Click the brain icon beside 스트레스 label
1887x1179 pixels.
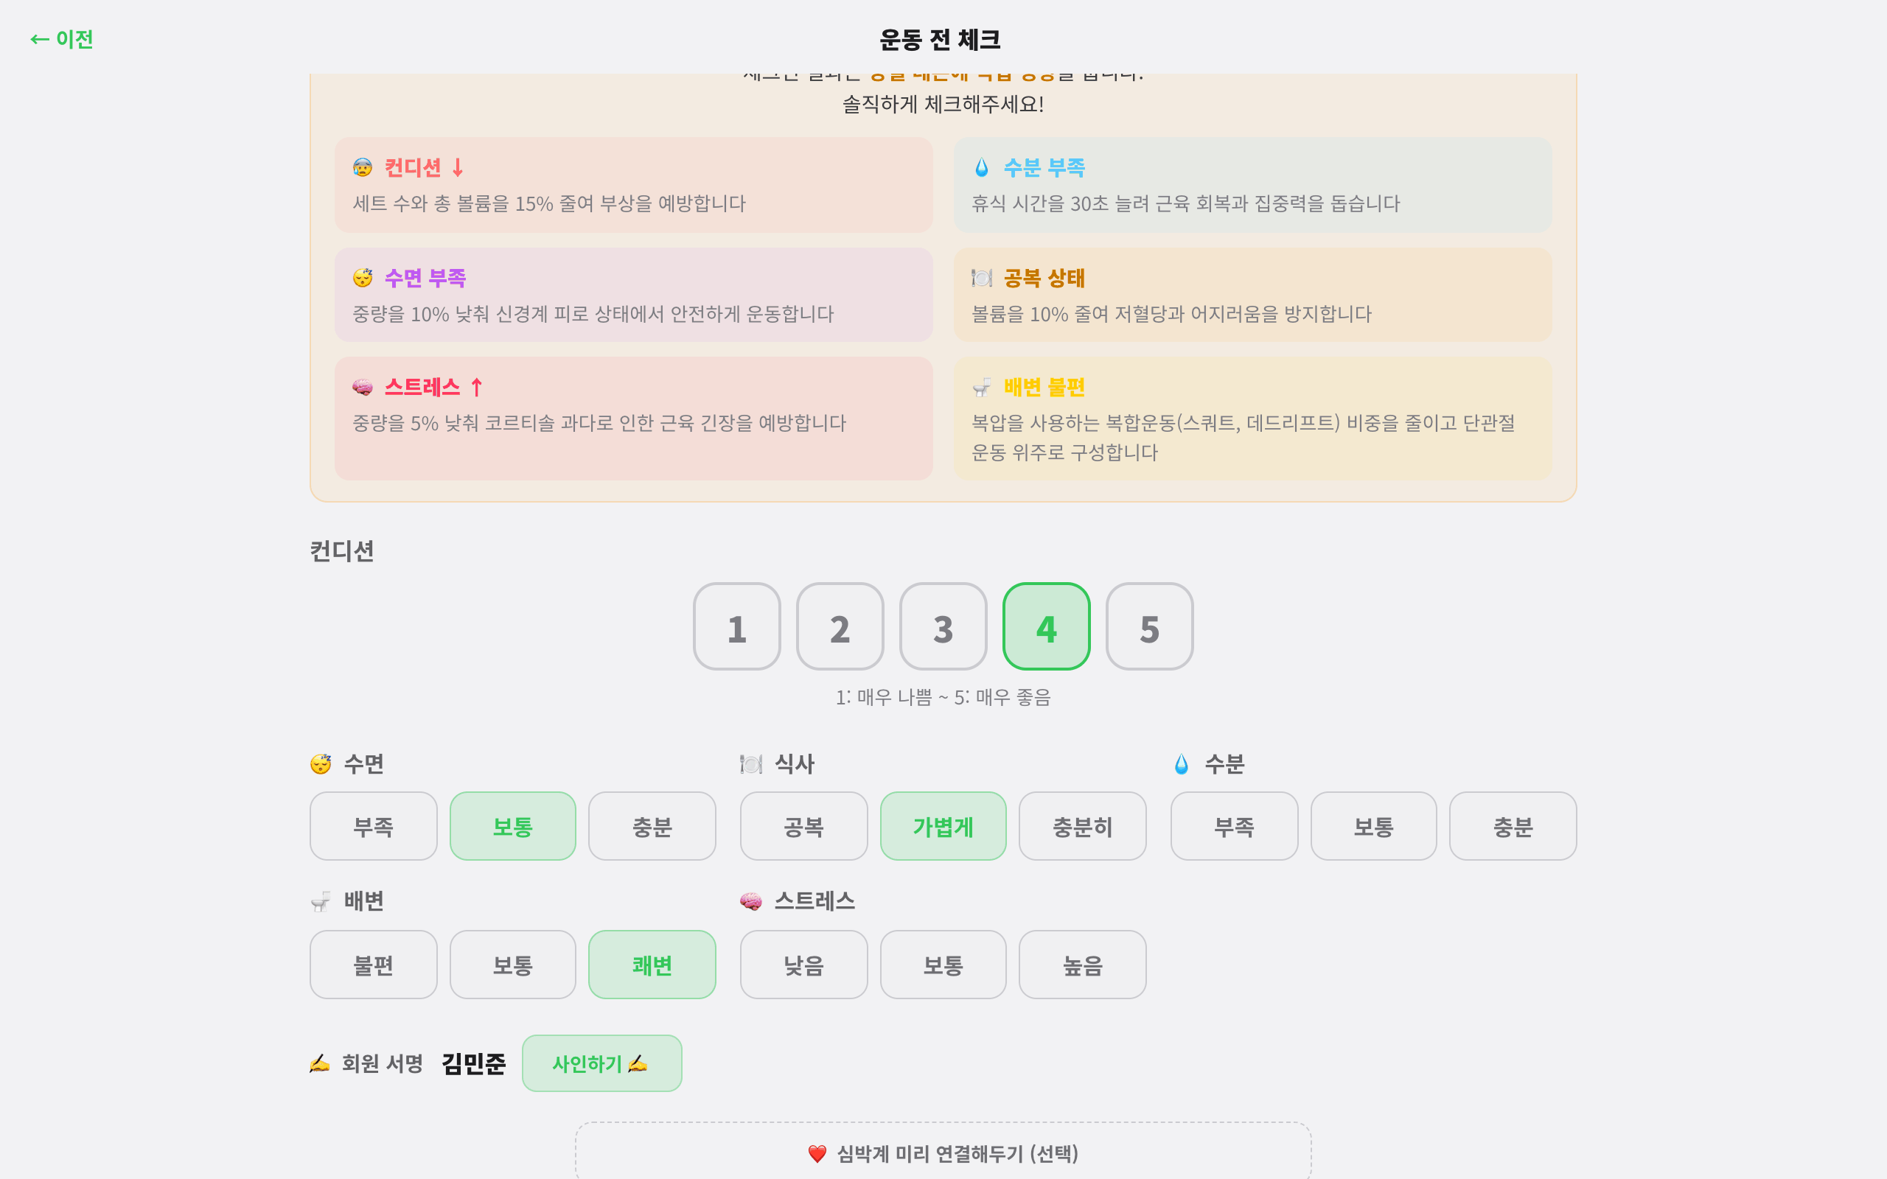pos(751,901)
